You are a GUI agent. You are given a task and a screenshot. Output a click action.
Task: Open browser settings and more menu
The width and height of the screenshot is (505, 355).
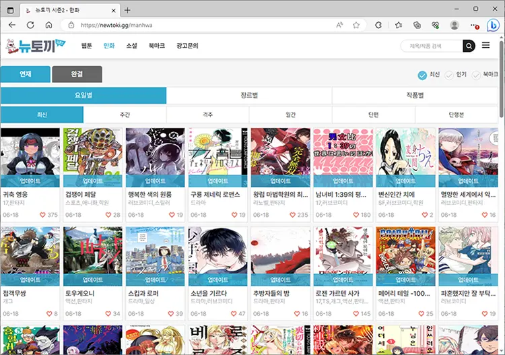click(x=474, y=25)
